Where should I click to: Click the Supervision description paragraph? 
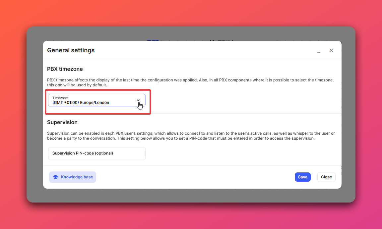click(191, 136)
